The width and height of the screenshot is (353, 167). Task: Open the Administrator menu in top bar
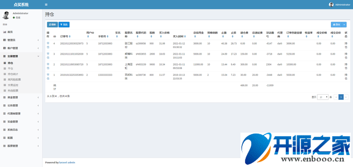point(339,4)
